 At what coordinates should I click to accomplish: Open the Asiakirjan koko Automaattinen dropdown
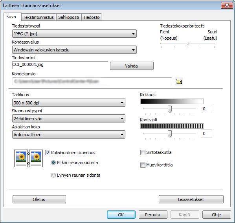click(69, 135)
